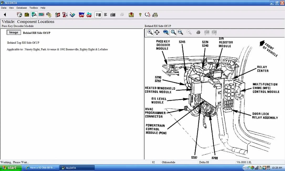Viewport: 285px width, 171px height.
Task: Click the fit-width magnifier icon
Action: pos(180,32)
